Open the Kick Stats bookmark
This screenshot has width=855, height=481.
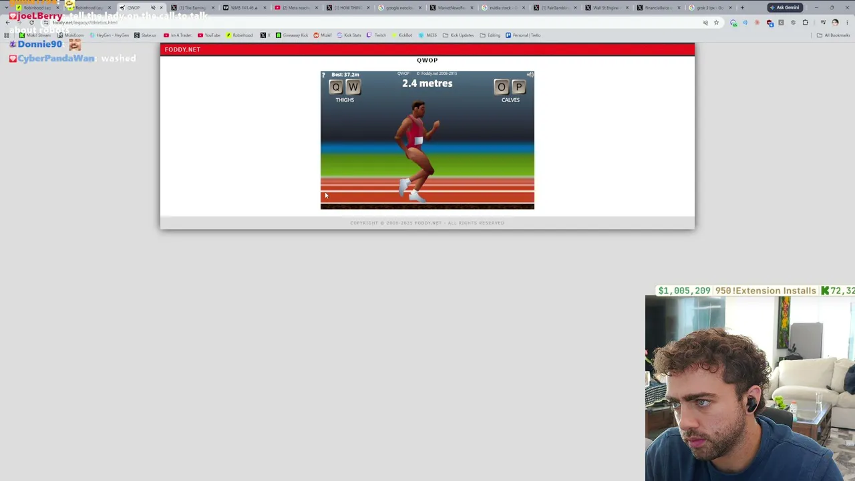[x=349, y=35]
